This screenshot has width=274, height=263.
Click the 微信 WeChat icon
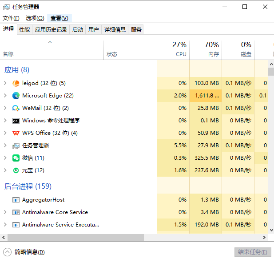point(16,158)
